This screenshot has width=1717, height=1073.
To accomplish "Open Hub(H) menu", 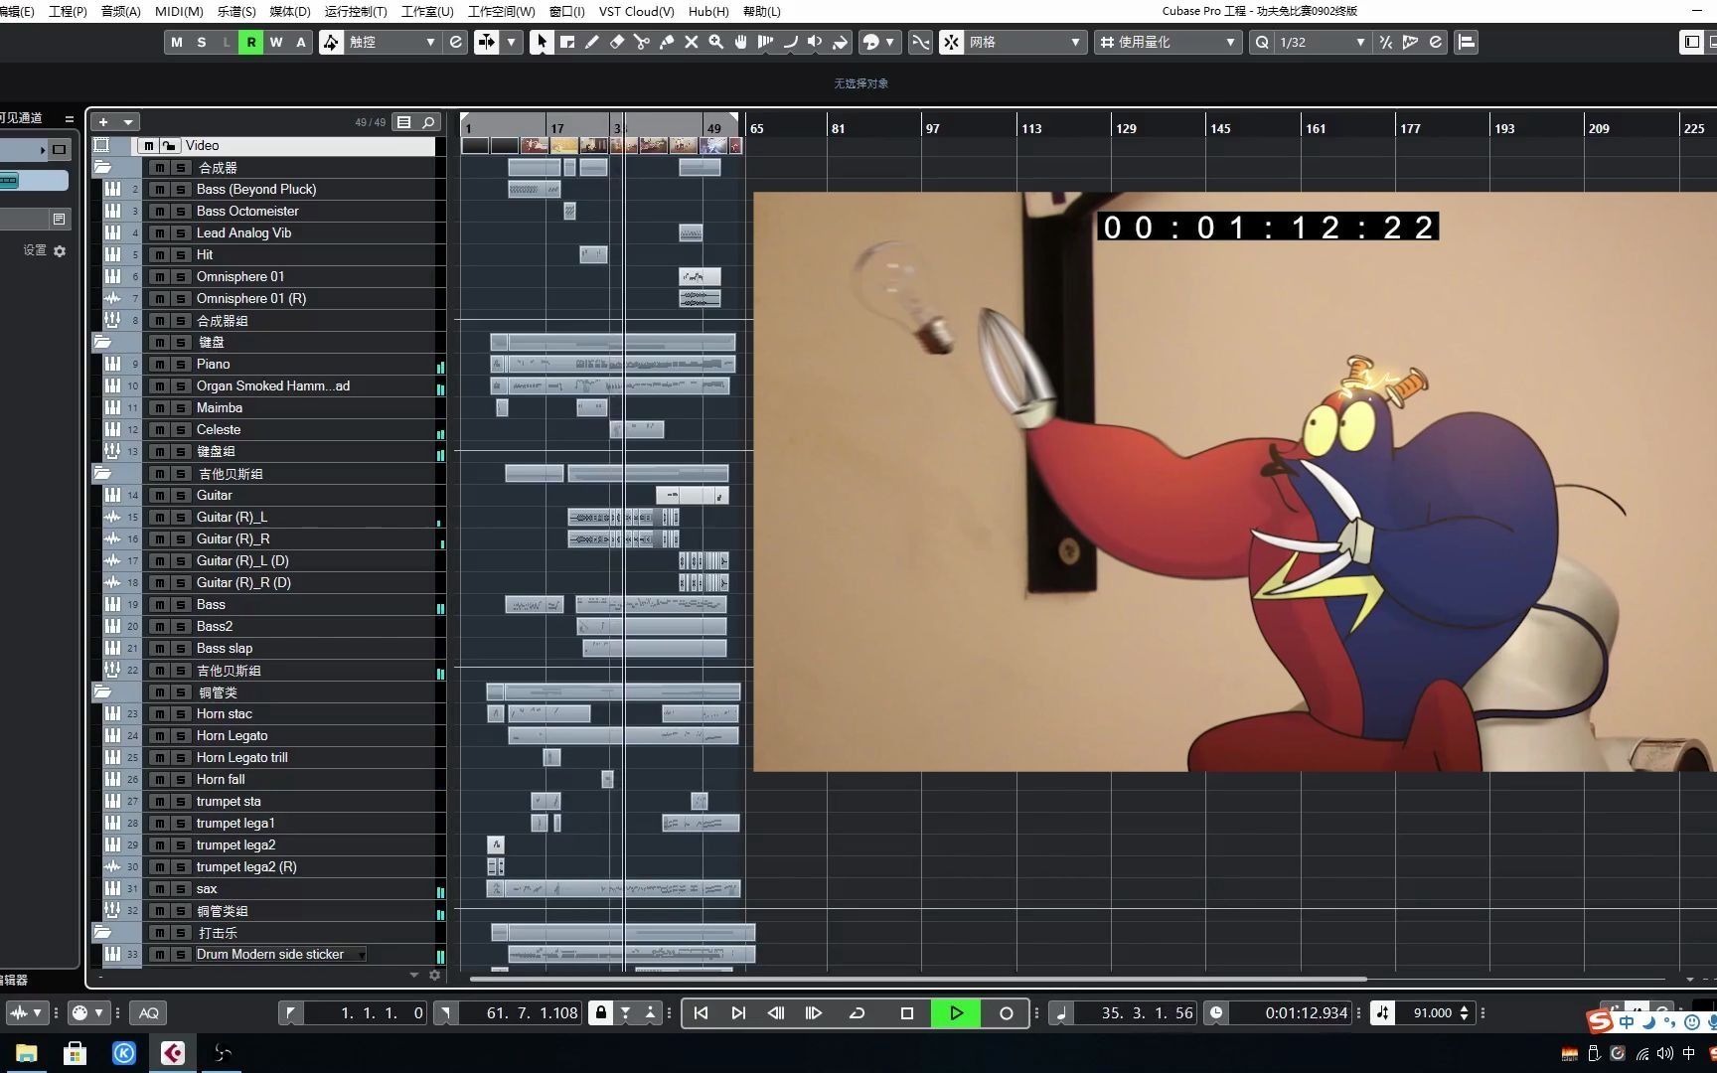I will (x=708, y=11).
